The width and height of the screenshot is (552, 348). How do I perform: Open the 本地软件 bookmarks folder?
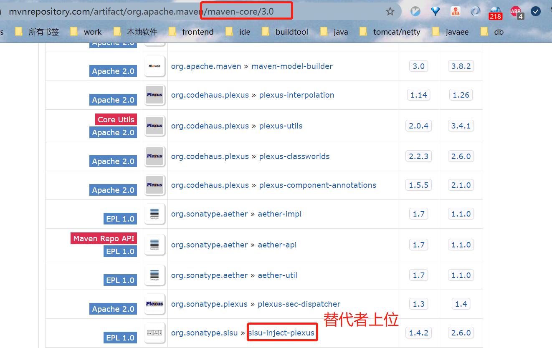pos(136,32)
